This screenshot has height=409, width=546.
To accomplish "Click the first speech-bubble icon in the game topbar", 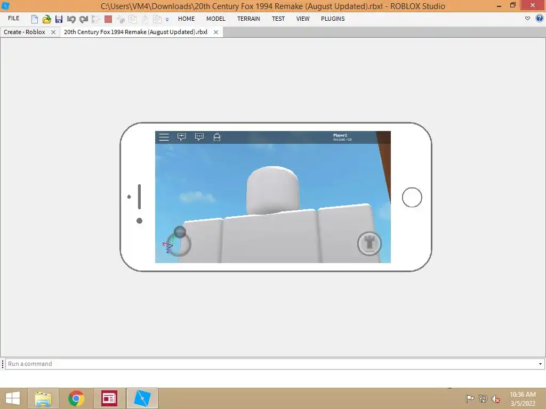I will click(181, 137).
